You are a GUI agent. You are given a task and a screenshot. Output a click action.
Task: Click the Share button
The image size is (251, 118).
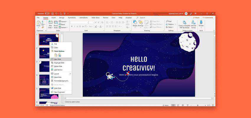point(196,18)
